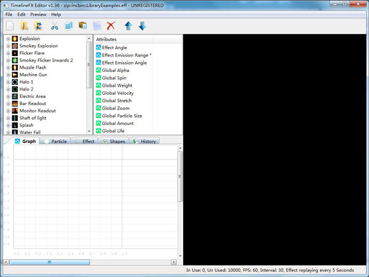The width and height of the screenshot is (369, 277).
Task: Select the Smokey Explosion effect icon
Action: click(x=15, y=46)
